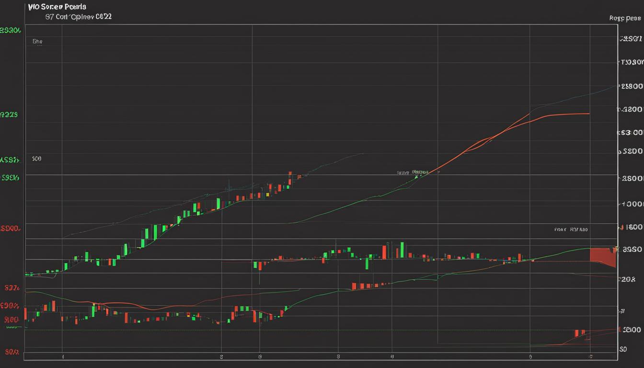Click the green up-arrow signal marker mid-chart
The height and width of the screenshot is (368, 644).
click(416, 177)
